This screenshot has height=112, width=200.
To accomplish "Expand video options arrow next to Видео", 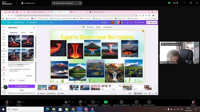I will point(24,102).
